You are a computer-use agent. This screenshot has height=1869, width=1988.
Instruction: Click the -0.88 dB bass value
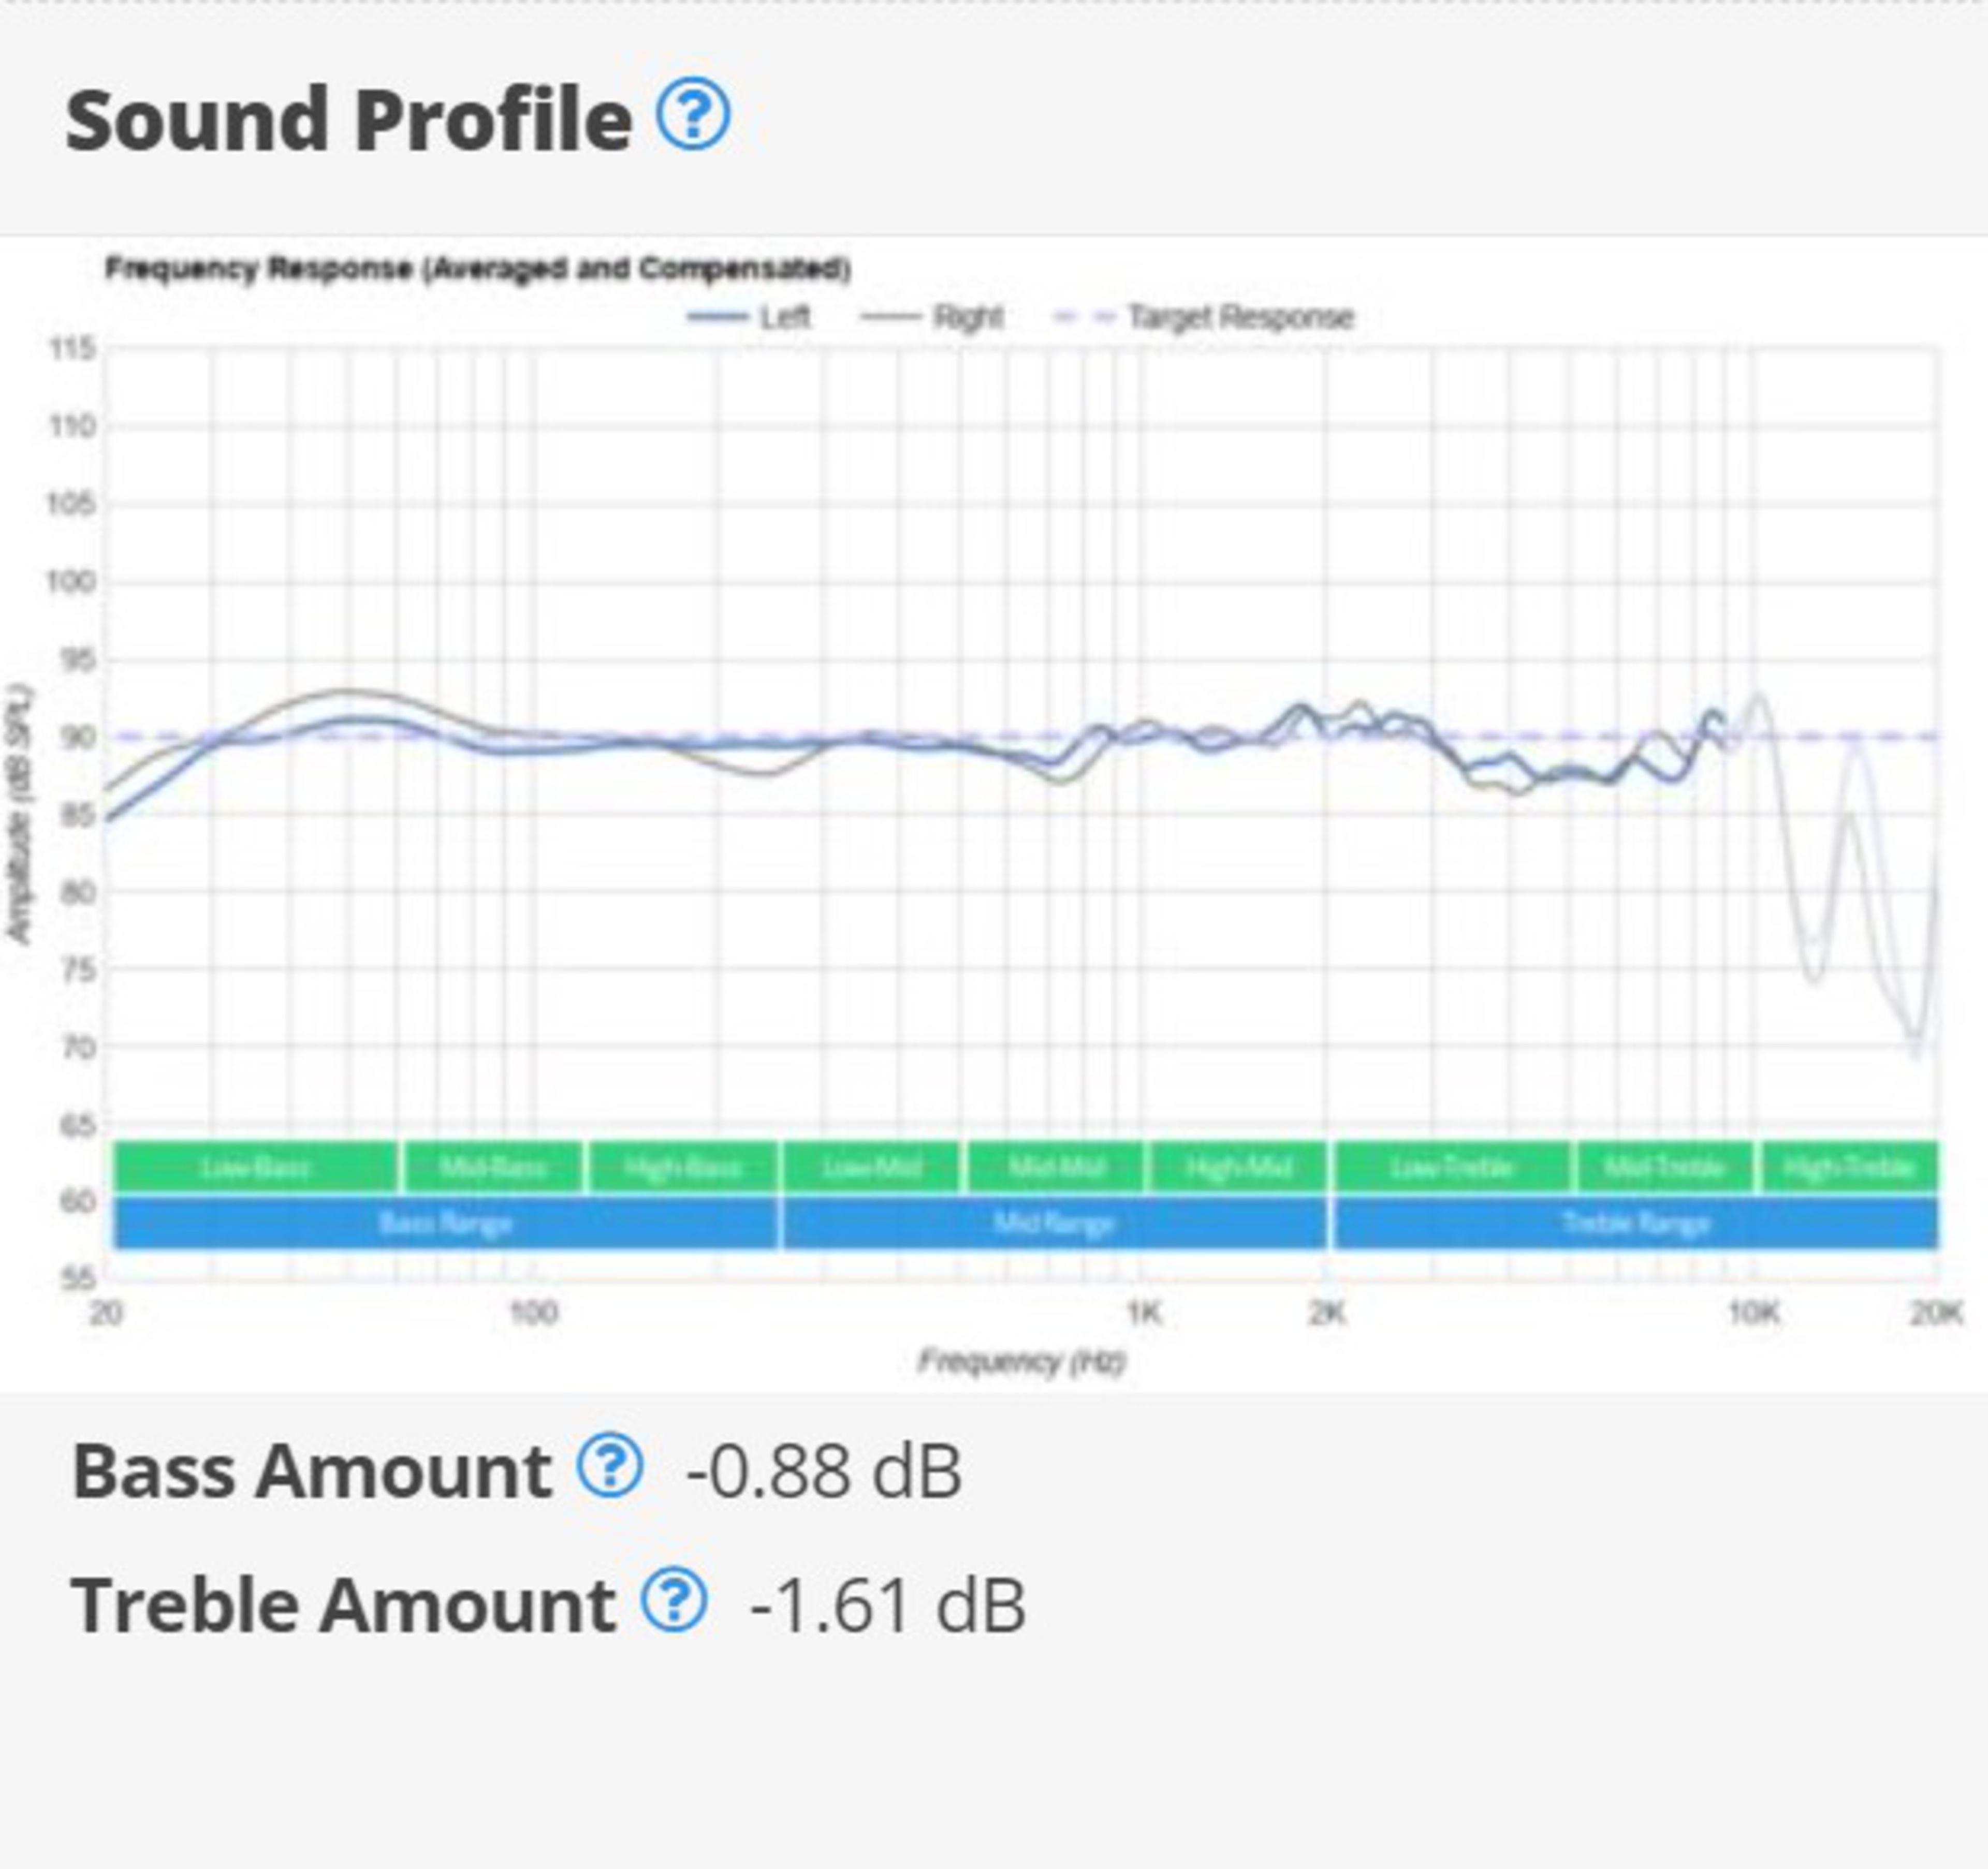click(823, 1471)
